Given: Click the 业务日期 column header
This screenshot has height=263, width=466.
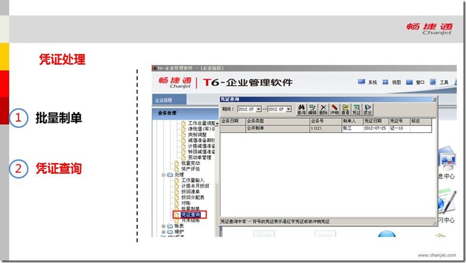Looking at the screenshot, I should point(233,121).
